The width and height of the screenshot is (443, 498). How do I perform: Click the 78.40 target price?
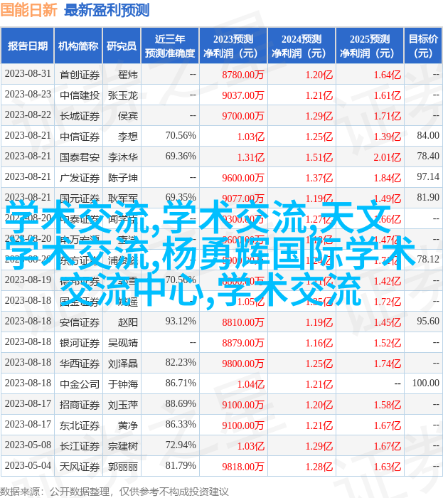click(x=428, y=157)
